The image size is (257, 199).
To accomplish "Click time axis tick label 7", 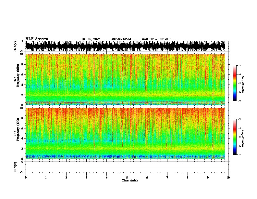I will [x=167, y=178].
